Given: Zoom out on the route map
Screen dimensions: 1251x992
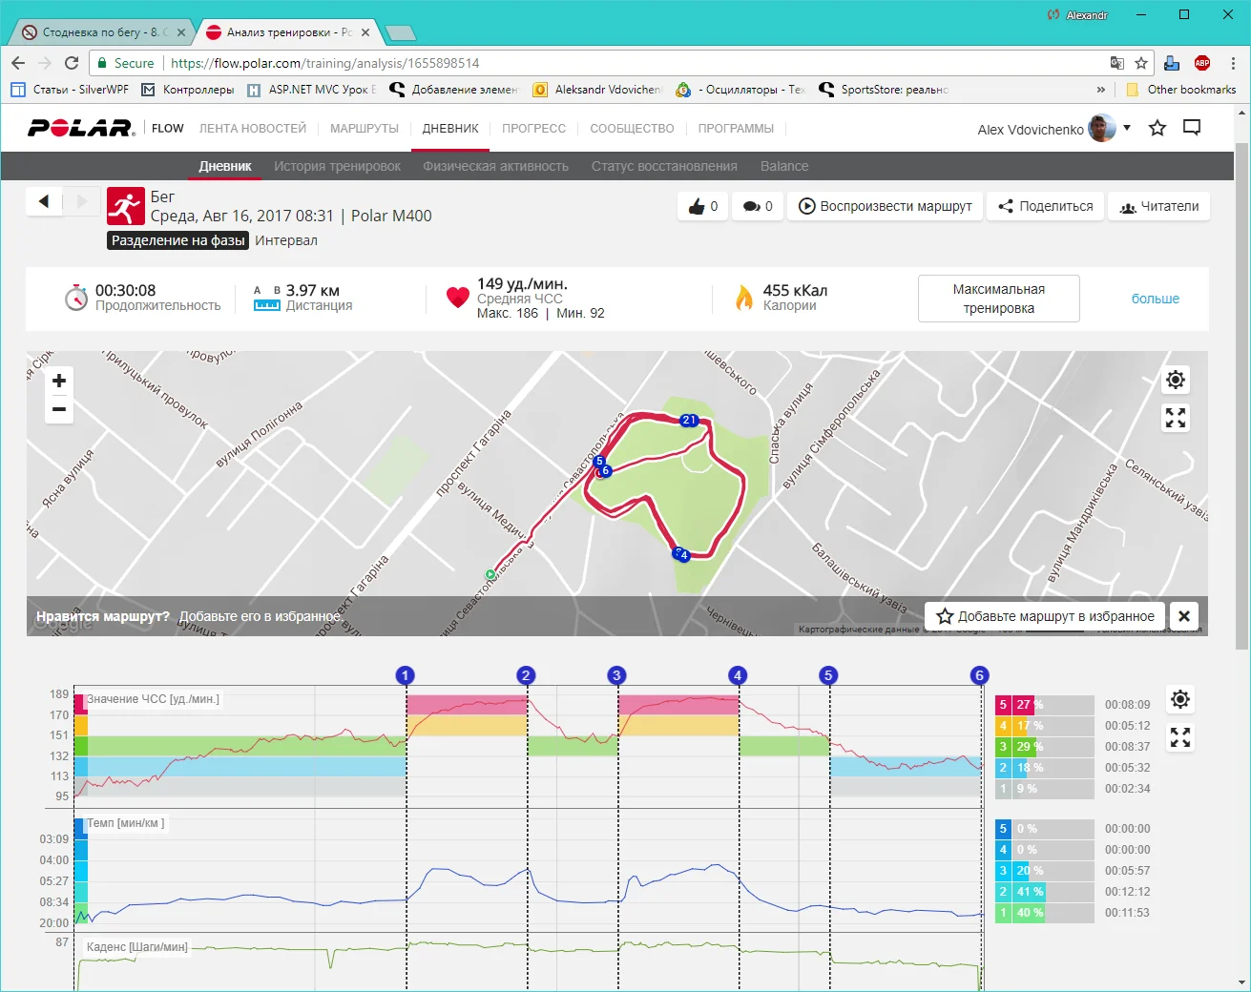Looking at the screenshot, I should (59, 409).
